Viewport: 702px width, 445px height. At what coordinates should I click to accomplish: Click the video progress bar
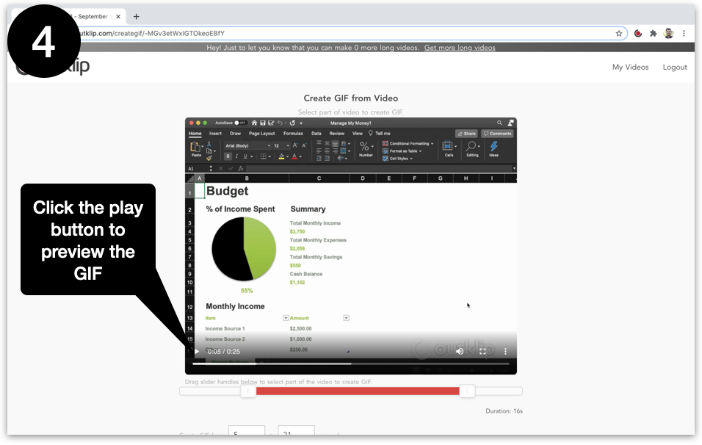(350, 363)
